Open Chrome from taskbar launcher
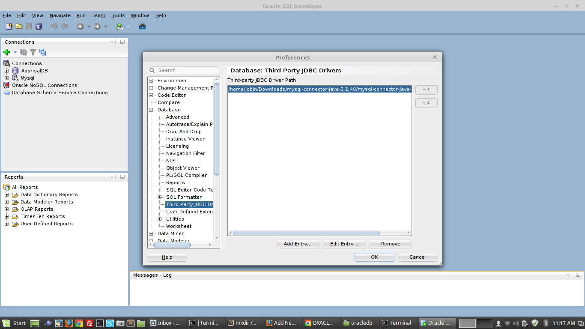Image resolution: width=585 pixels, height=329 pixels. [79, 323]
